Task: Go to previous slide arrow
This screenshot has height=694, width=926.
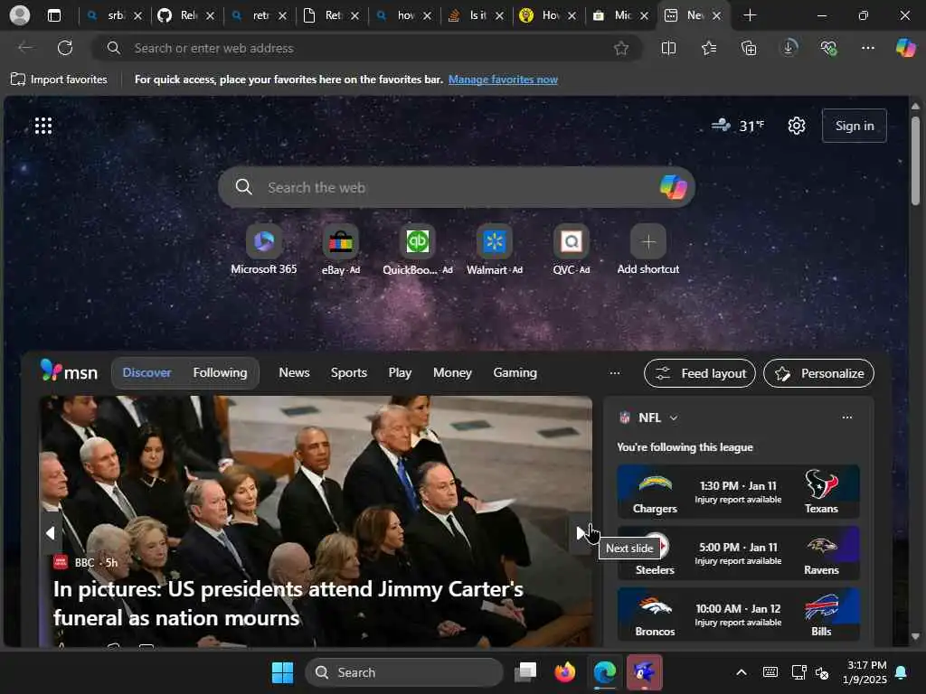Action: pos(51,533)
